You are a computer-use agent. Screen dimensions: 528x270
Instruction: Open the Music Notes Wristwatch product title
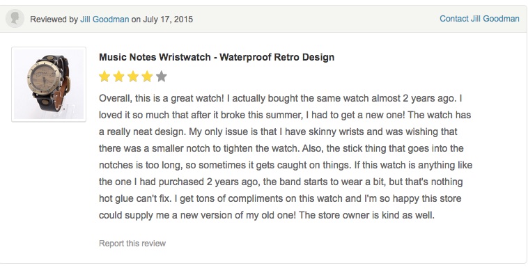[217, 57]
